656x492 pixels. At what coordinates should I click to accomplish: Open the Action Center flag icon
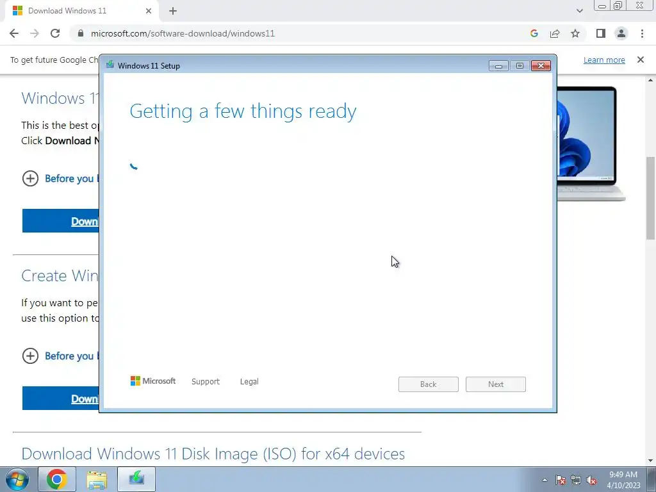561,480
